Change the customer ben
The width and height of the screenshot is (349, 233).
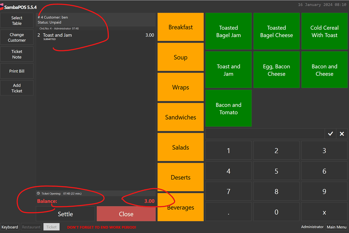(17, 37)
